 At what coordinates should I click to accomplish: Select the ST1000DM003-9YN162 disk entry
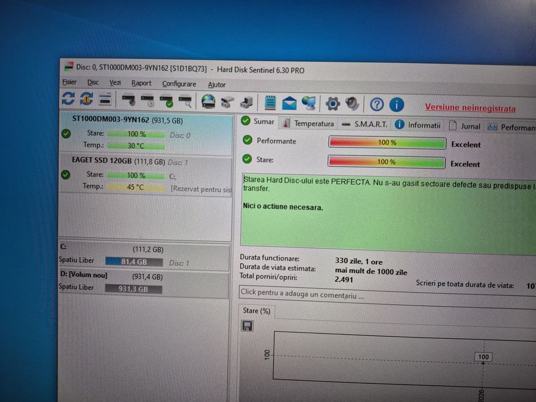146,133
